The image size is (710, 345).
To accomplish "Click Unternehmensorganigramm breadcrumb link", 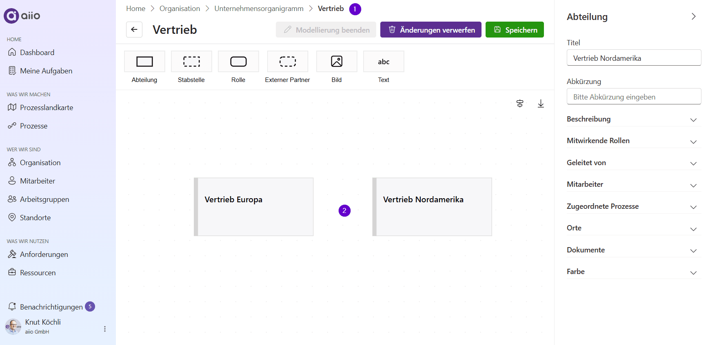I will (259, 9).
